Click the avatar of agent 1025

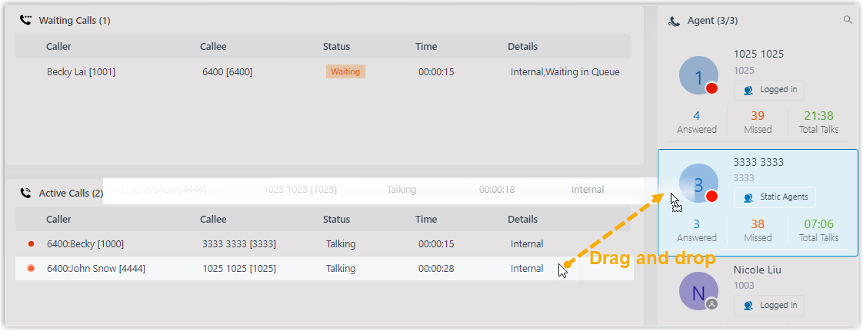coord(699,76)
